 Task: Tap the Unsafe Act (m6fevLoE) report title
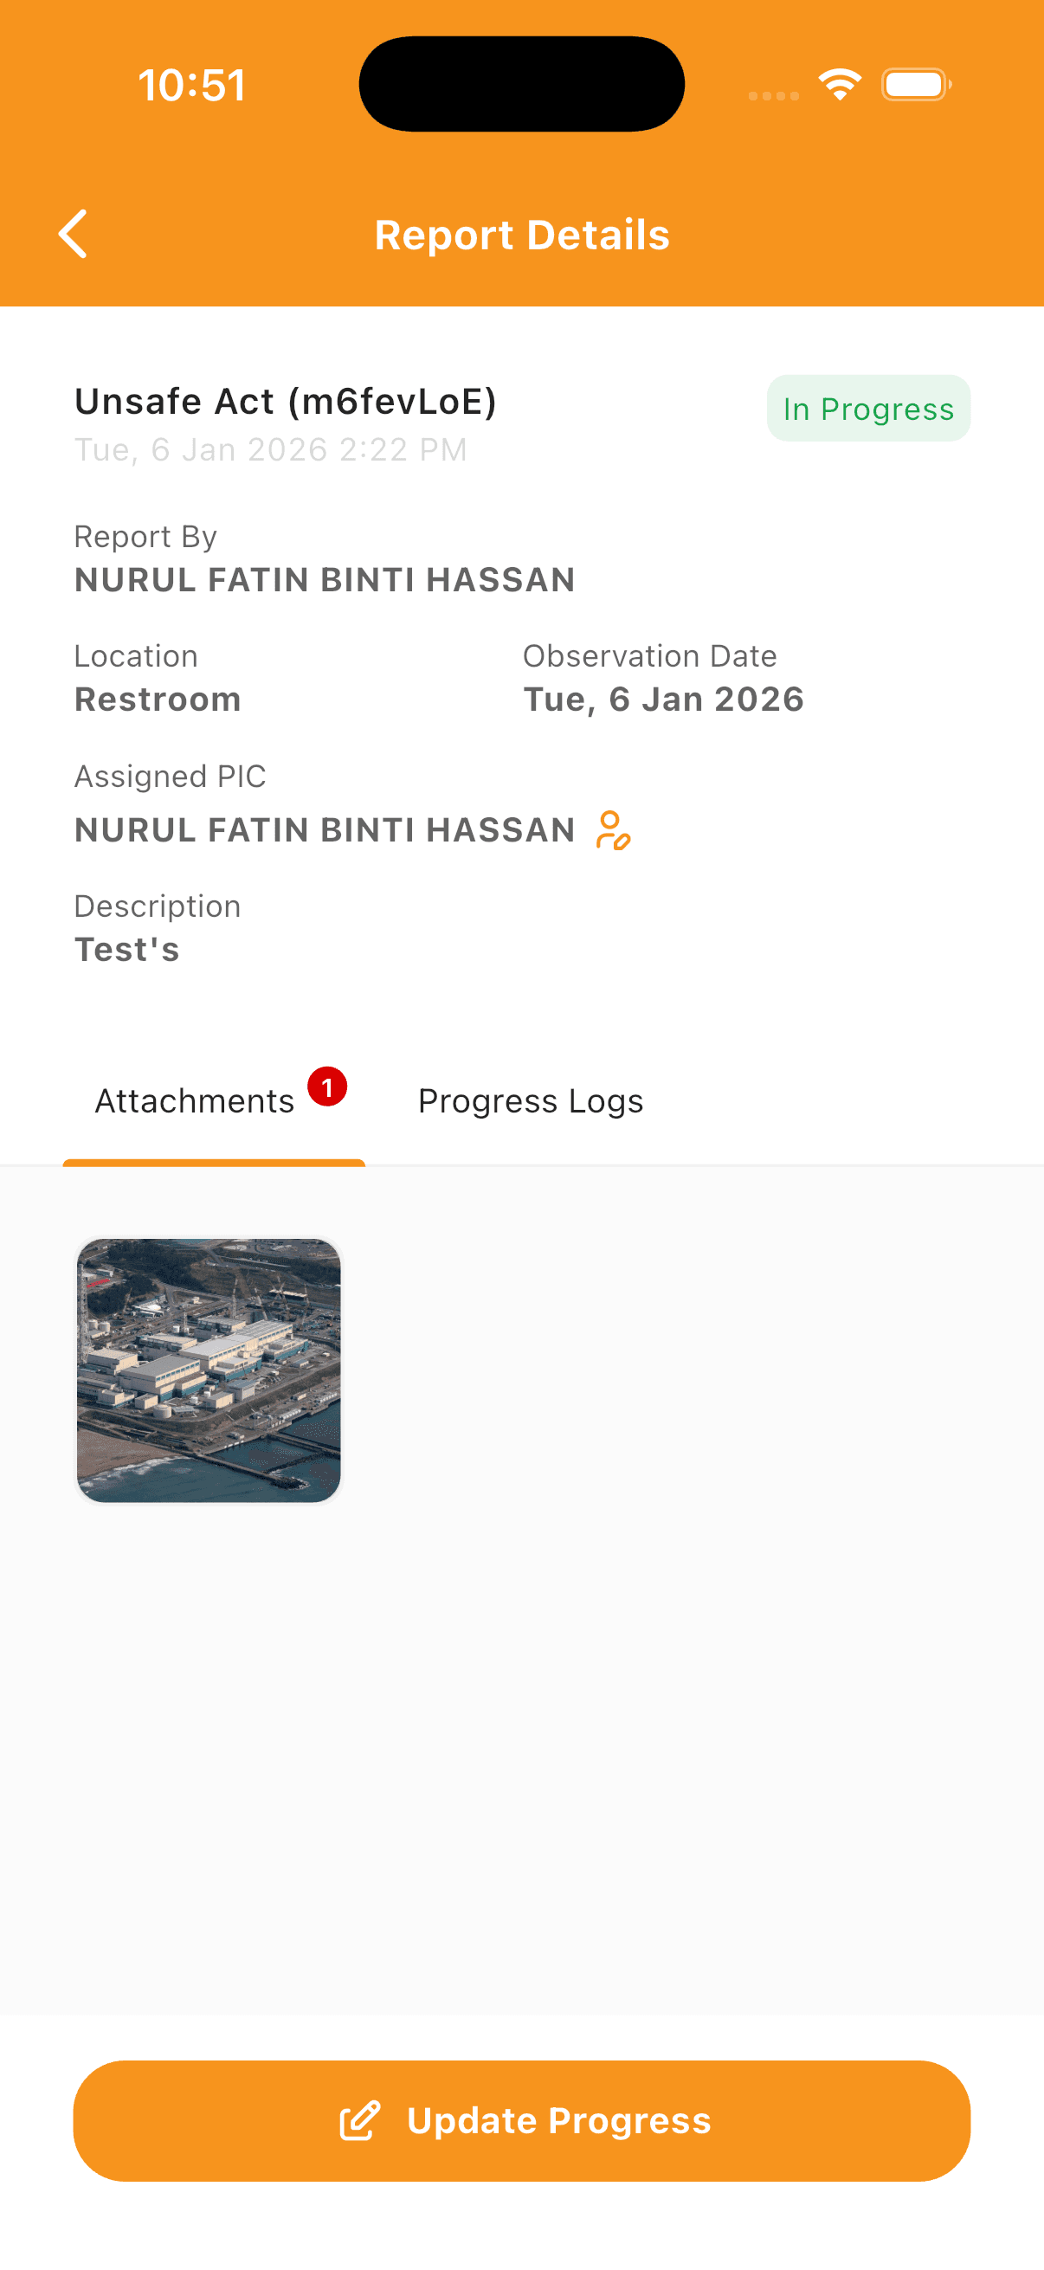[x=286, y=402]
